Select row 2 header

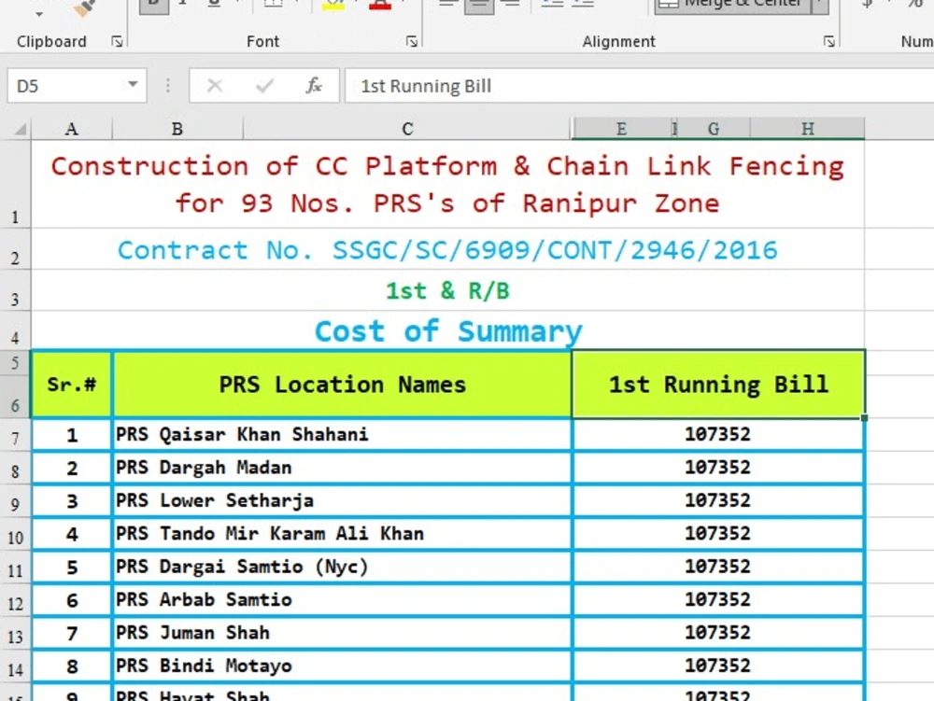click(x=16, y=248)
